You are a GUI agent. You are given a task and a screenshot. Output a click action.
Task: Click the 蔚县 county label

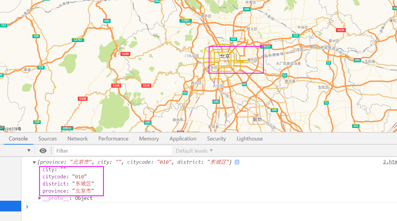click(x=27, y=70)
